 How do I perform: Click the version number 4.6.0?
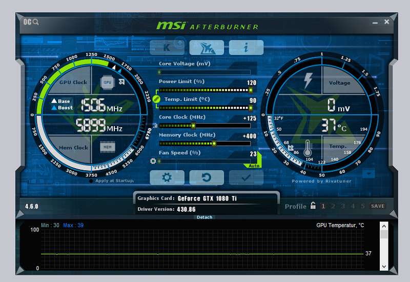point(32,207)
